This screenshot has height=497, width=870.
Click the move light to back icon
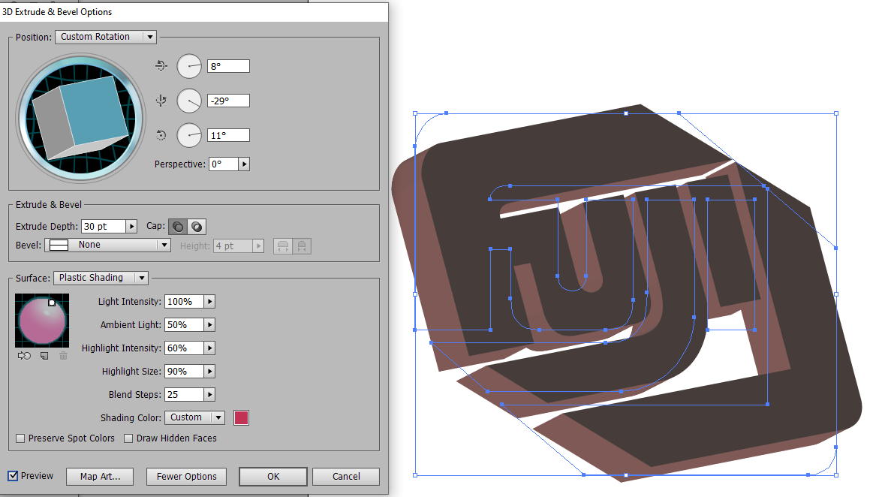click(x=25, y=356)
